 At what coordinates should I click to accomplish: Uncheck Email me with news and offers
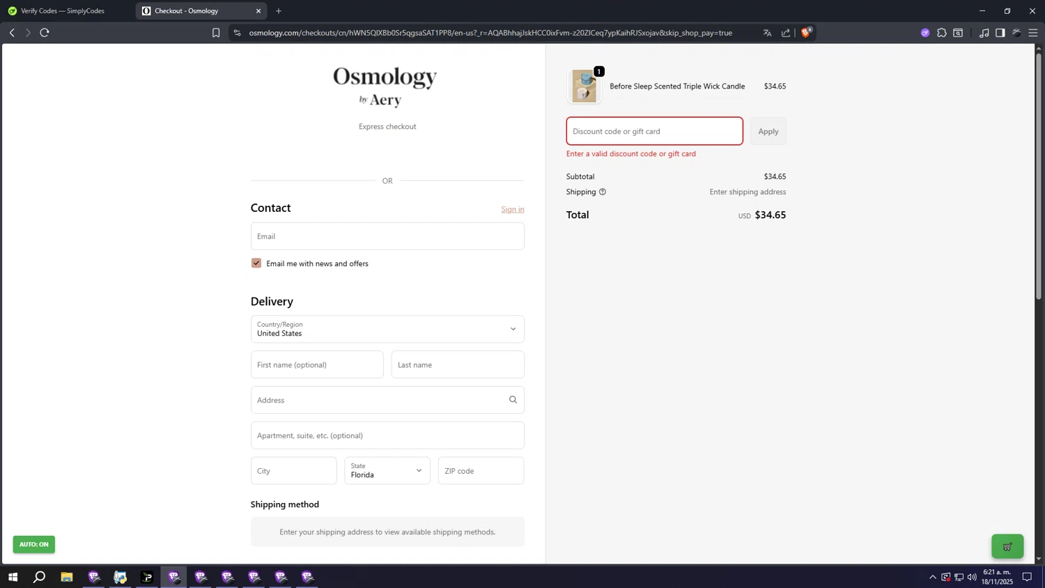pos(256,263)
